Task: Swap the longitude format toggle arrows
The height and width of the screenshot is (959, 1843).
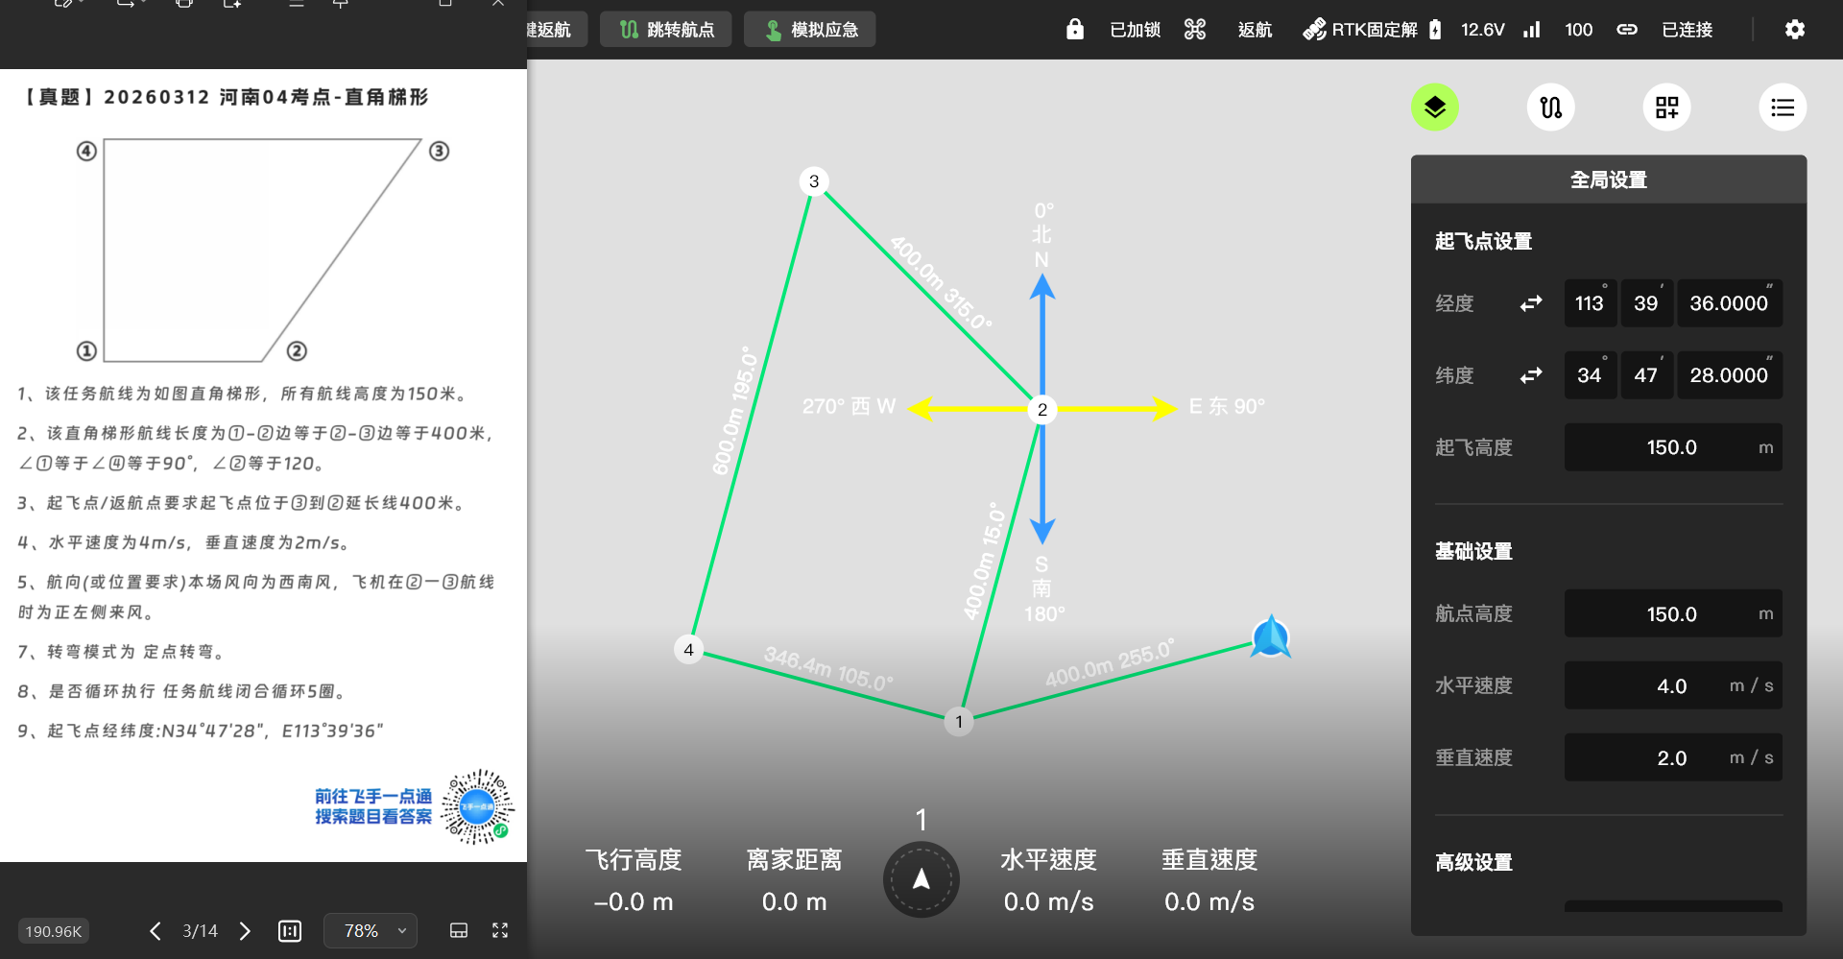Action: point(1531,303)
